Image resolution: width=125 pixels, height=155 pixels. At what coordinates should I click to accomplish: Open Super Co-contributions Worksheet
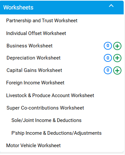[x=45, y=108]
